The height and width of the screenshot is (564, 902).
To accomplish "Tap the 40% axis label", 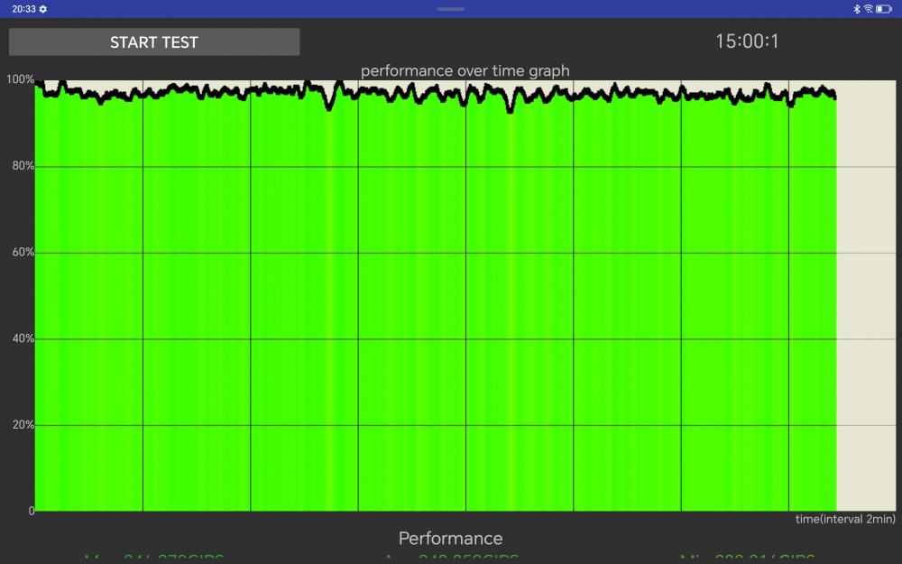I will 23,338.
